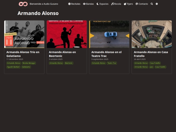Toggle theme with the sun icon
The height and width of the screenshot is (132, 176).
pyautogui.click(x=157, y=4)
